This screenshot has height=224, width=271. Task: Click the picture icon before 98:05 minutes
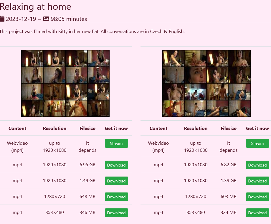coord(46,19)
